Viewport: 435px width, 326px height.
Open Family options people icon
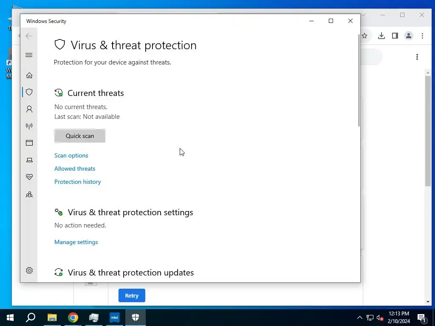coord(29,194)
